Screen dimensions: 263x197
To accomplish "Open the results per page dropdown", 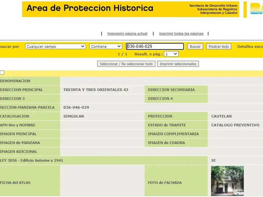I will pyautogui.click(x=171, y=54).
